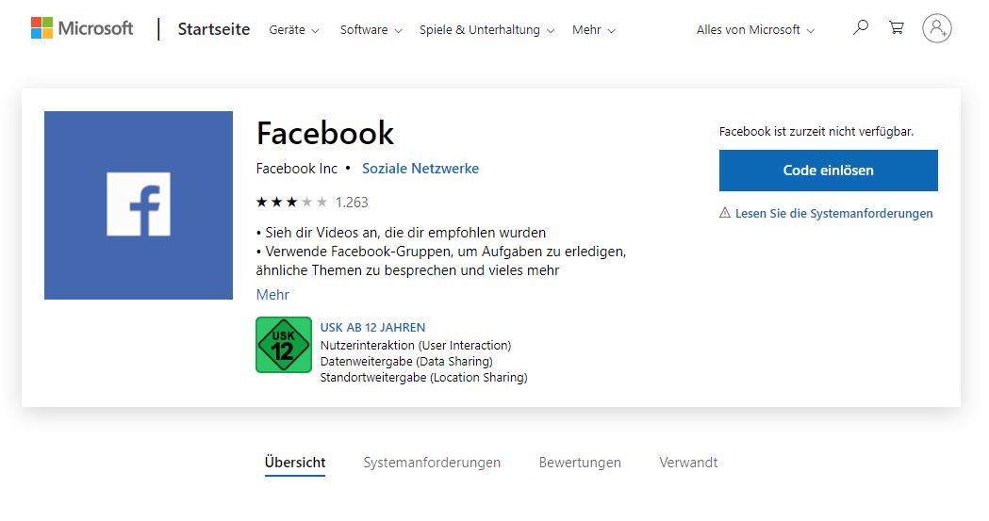989x521 pixels.
Task: Switch to the Bewertungen tab
Action: (x=580, y=463)
